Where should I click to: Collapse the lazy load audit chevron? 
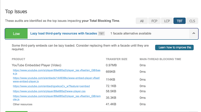coord(193,33)
